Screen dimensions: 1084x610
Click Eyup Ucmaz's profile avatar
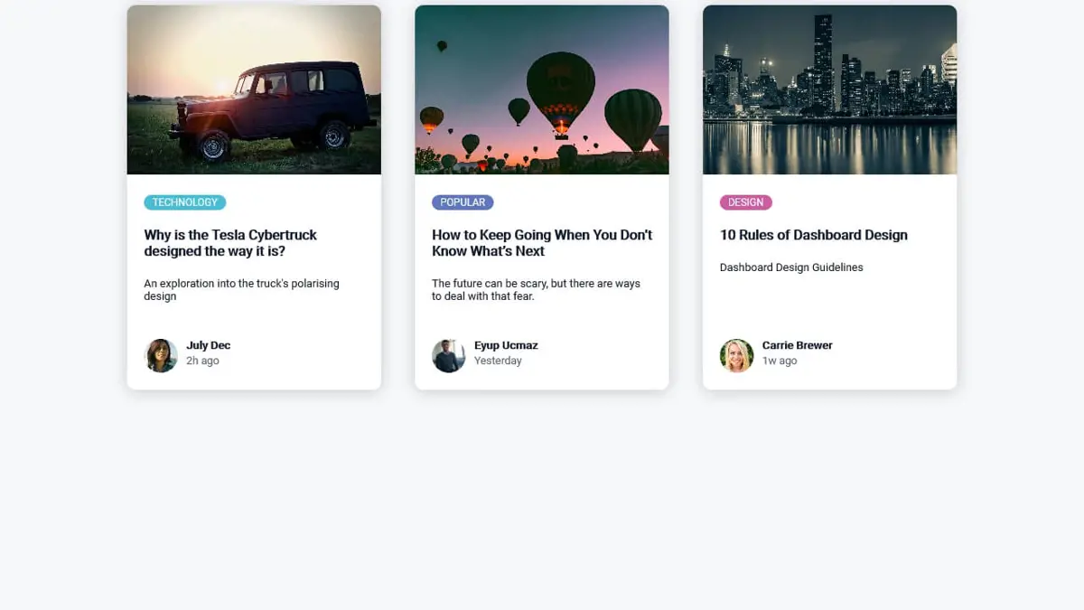click(x=449, y=354)
